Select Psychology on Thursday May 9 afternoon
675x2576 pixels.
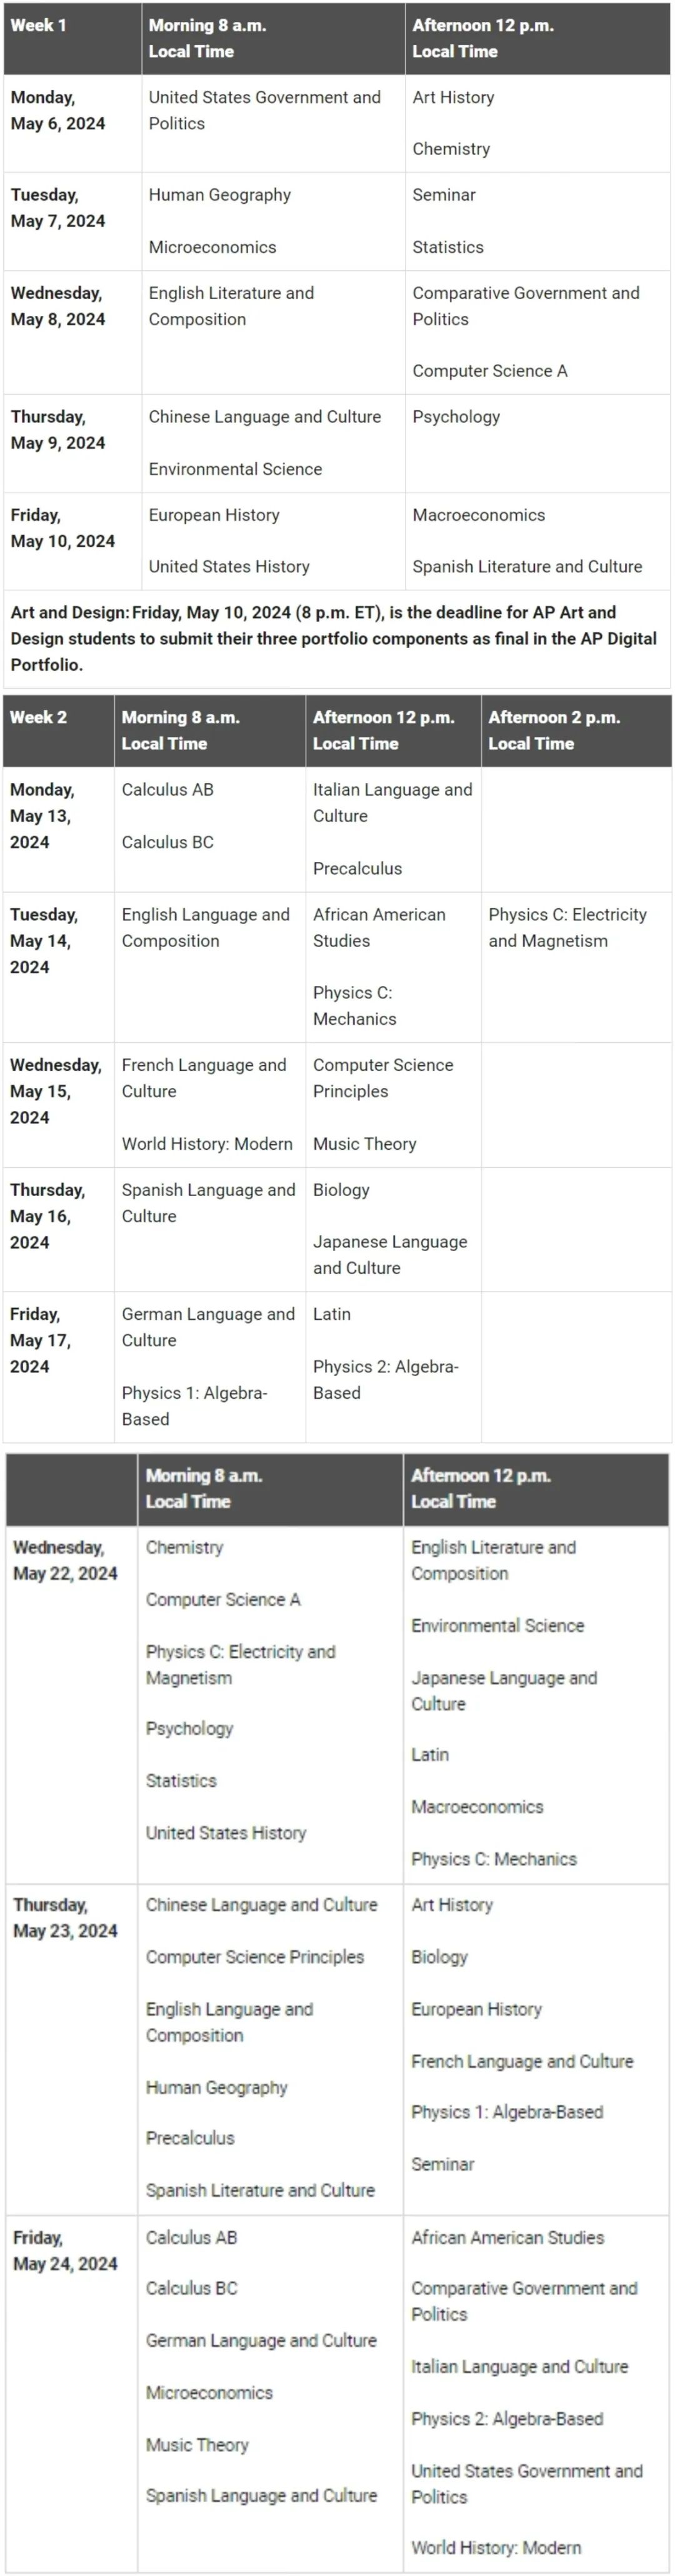tap(456, 417)
